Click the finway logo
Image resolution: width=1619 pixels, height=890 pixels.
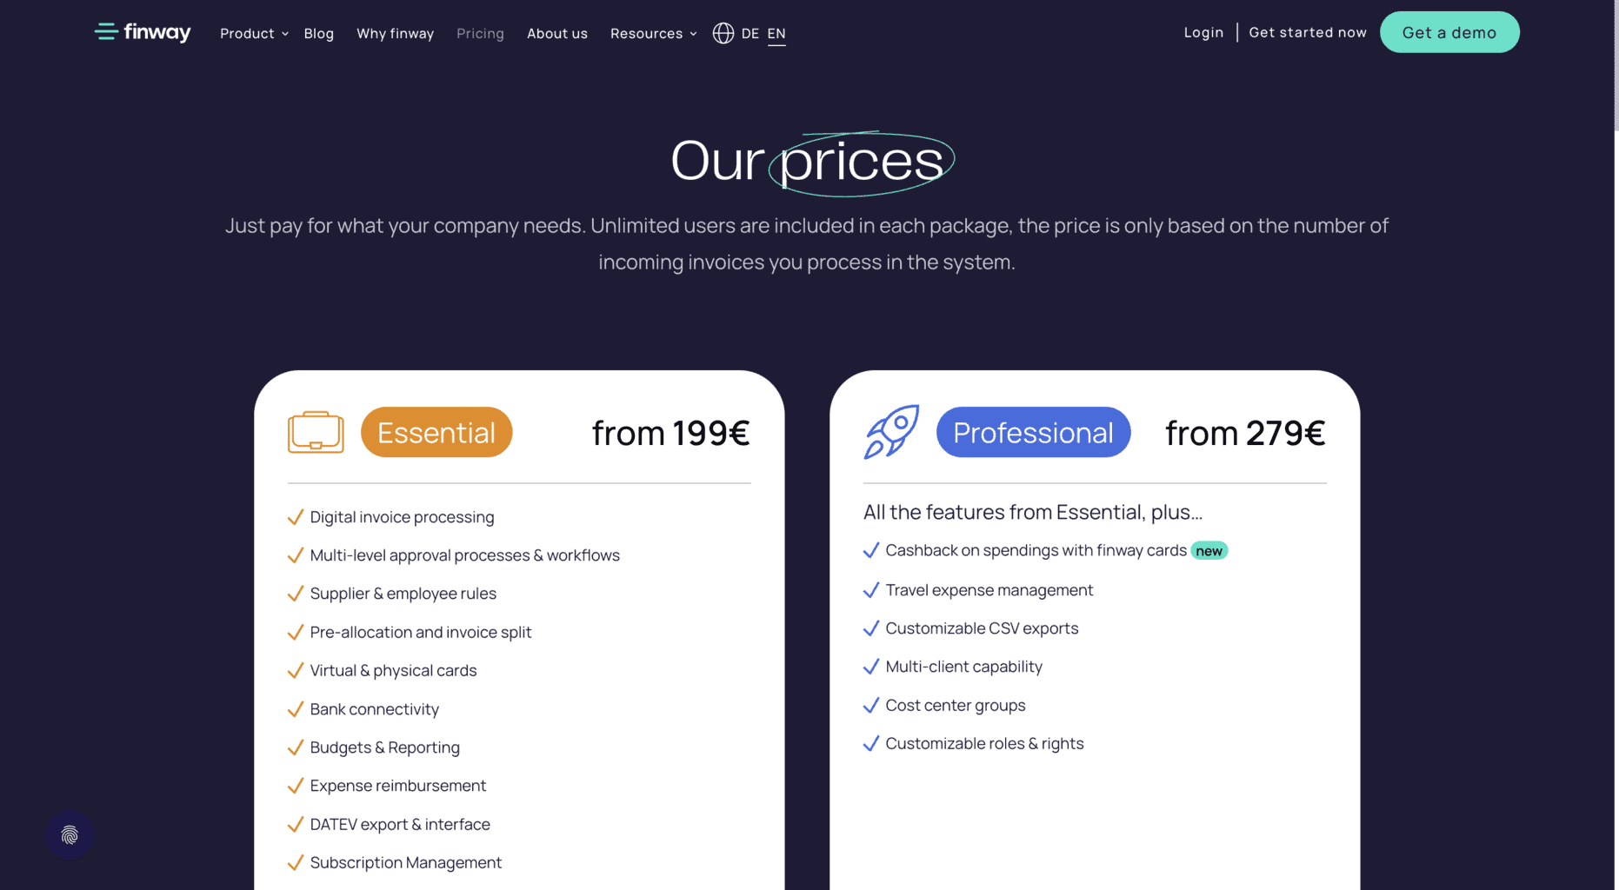[x=142, y=32]
